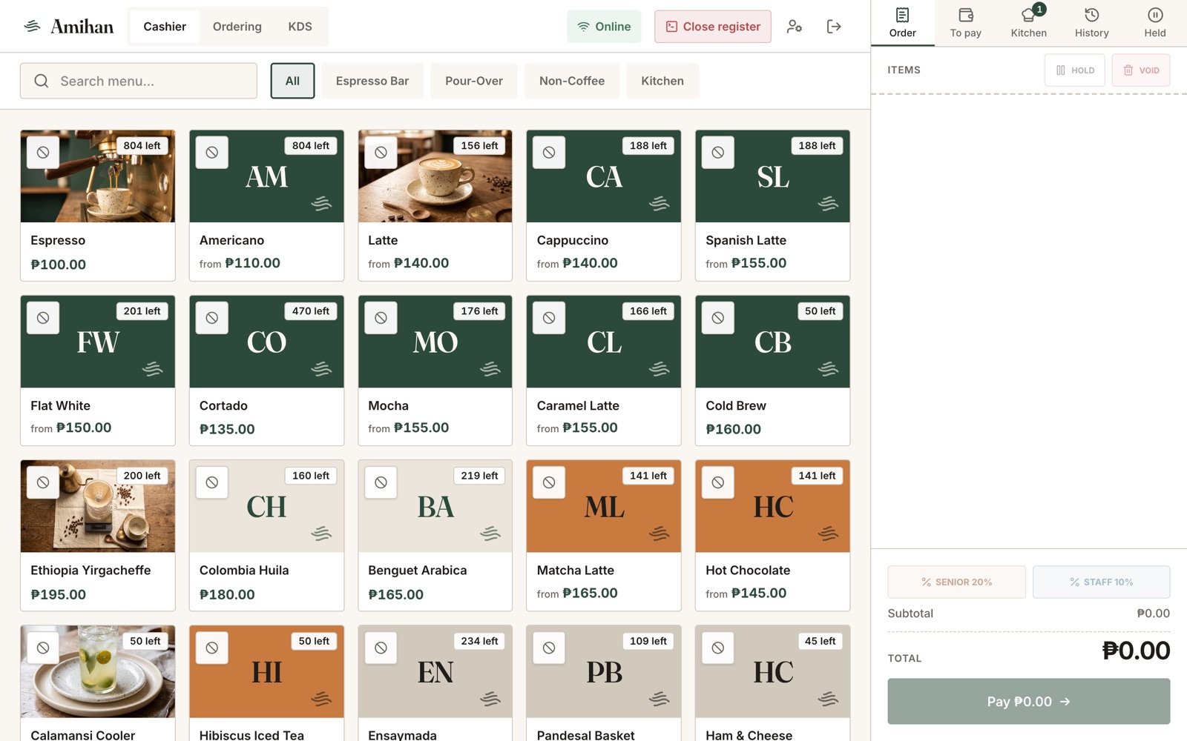Filter menu by Non-Coffee
The height and width of the screenshot is (741, 1187).
572,81
